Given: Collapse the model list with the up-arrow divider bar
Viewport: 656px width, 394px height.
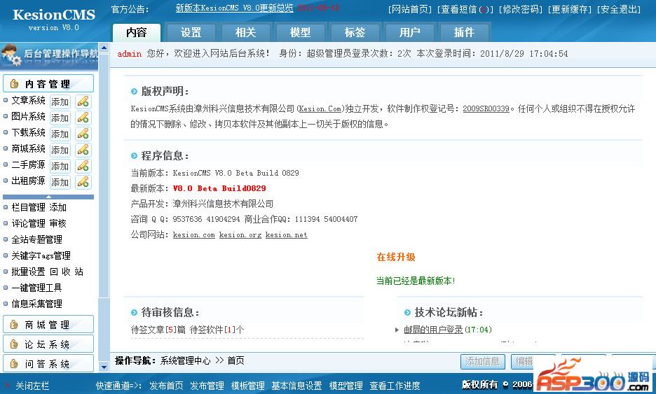Looking at the screenshot, I should pyautogui.click(x=48, y=197).
